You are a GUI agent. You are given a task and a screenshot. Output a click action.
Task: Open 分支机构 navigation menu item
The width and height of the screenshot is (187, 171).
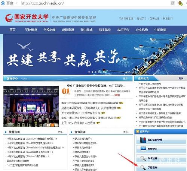click(142, 30)
